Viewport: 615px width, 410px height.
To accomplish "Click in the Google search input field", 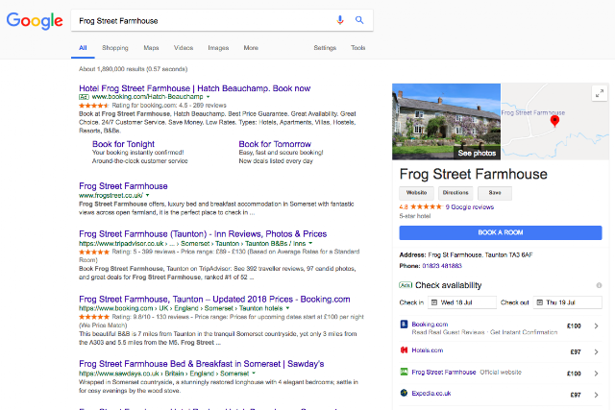I will click(204, 21).
